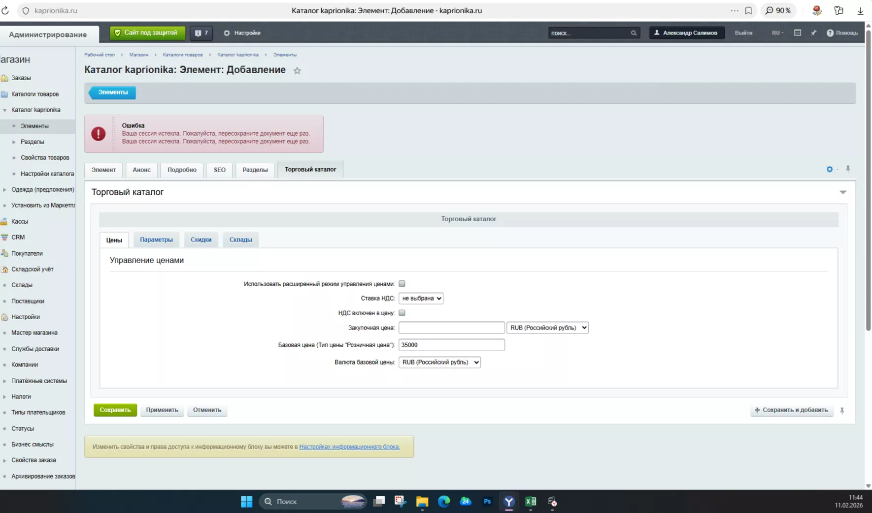Click the Help question mark icon

[x=830, y=33]
